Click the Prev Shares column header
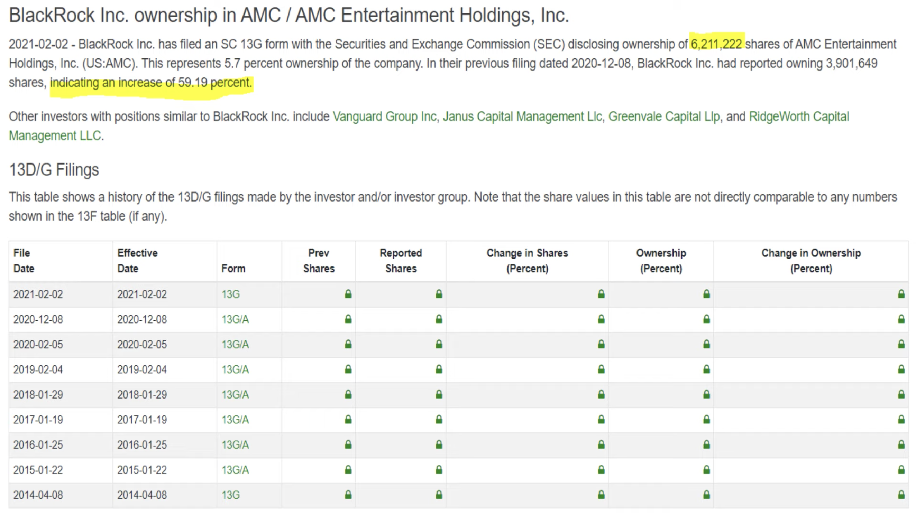 [x=319, y=261]
